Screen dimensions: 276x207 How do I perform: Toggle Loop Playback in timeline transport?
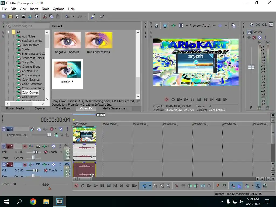pos(83,186)
